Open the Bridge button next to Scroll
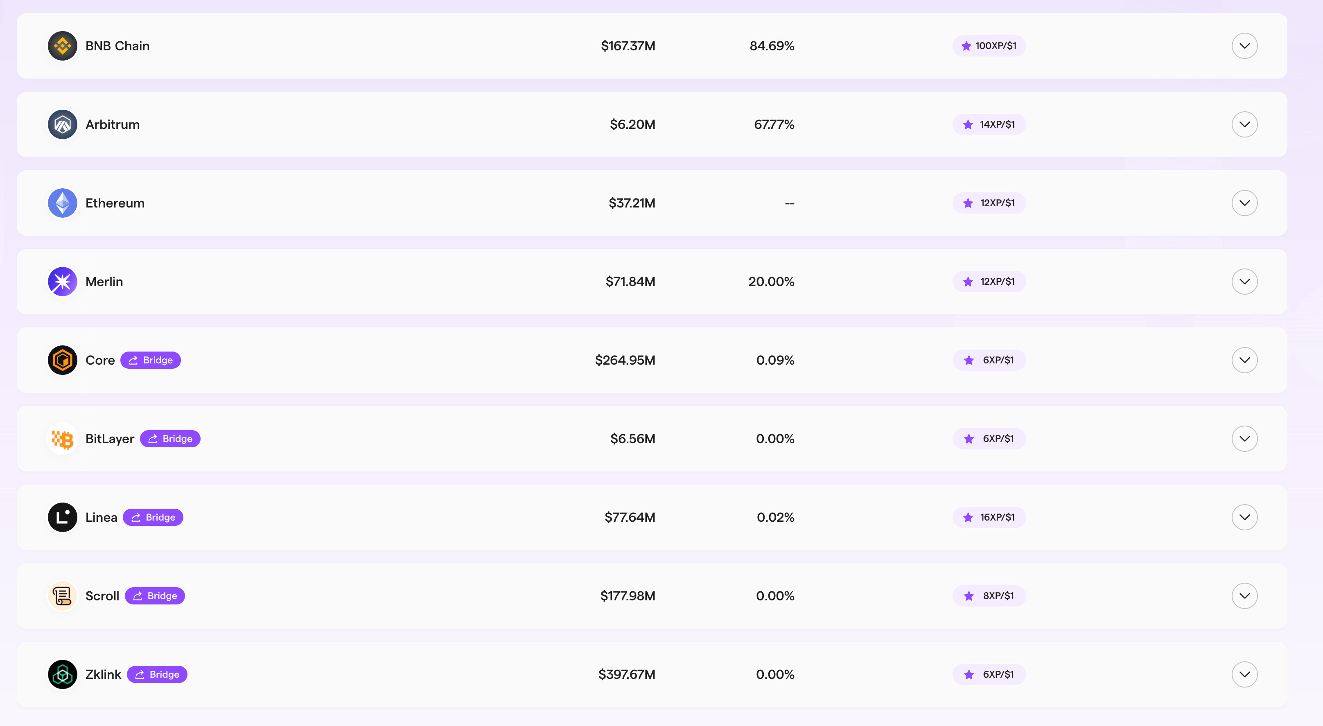The width and height of the screenshot is (1323, 726). point(155,595)
